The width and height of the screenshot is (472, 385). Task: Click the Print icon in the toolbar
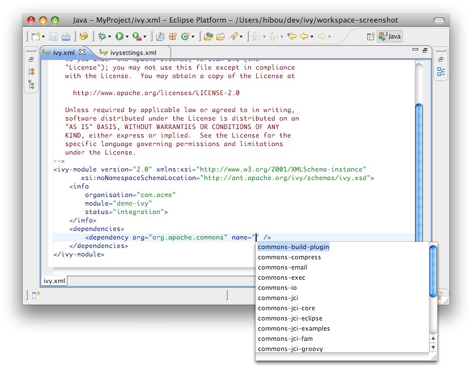pyautogui.click(x=66, y=37)
